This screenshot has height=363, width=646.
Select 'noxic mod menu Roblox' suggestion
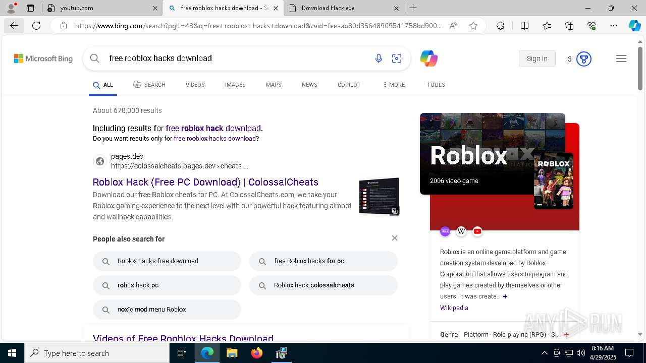[x=167, y=310]
